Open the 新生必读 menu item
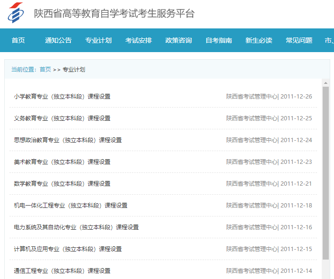The image size is (334, 279). (259, 40)
